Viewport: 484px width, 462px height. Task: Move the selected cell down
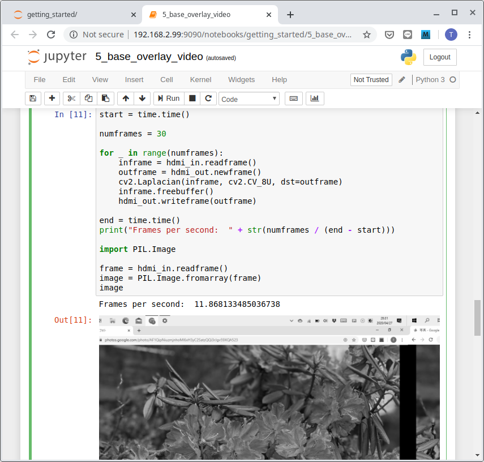coord(142,99)
